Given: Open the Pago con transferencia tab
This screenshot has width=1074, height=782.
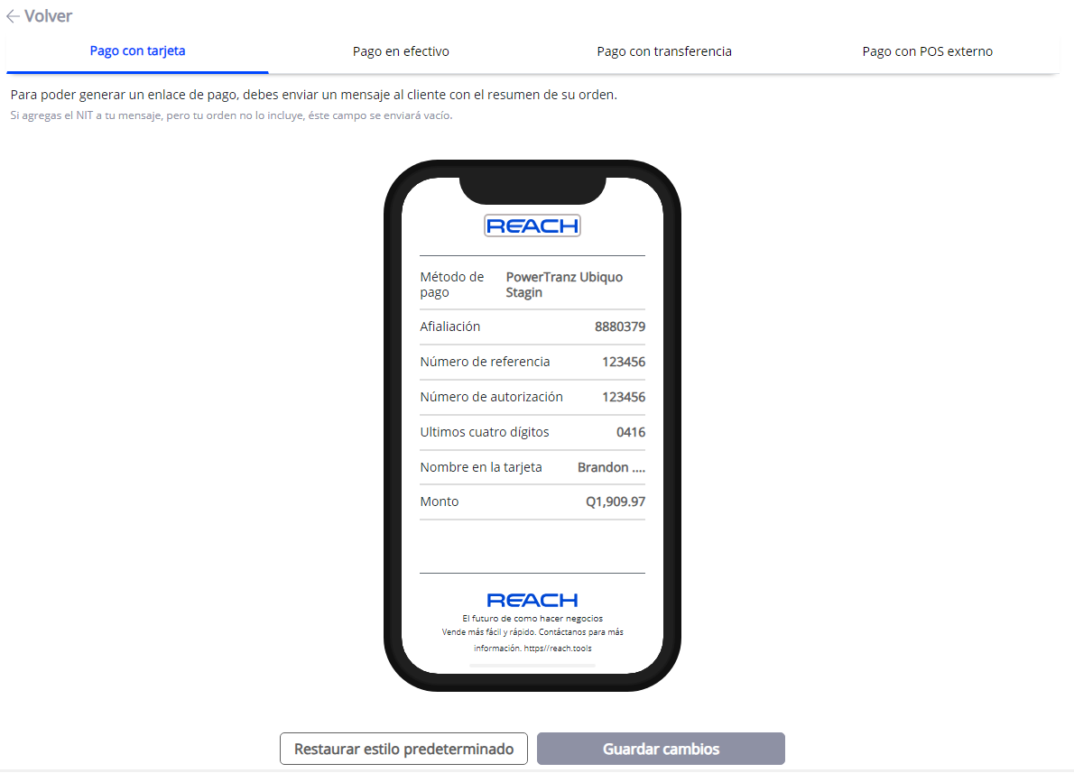Looking at the screenshot, I should (x=663, y=51).
